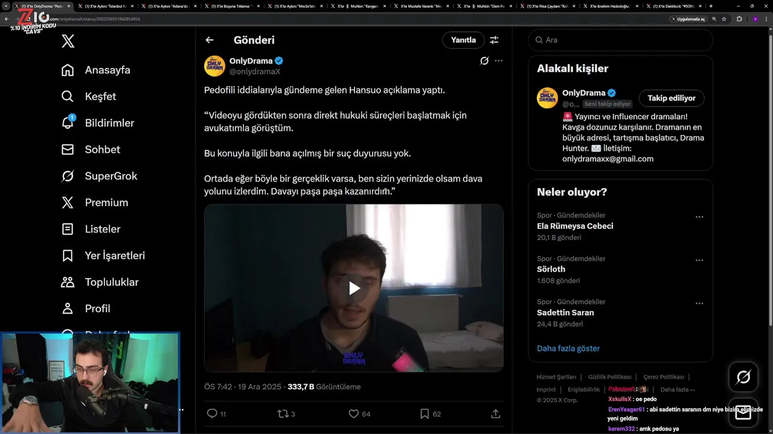Open Bildirimler notifications bell

tap(98, 123)
